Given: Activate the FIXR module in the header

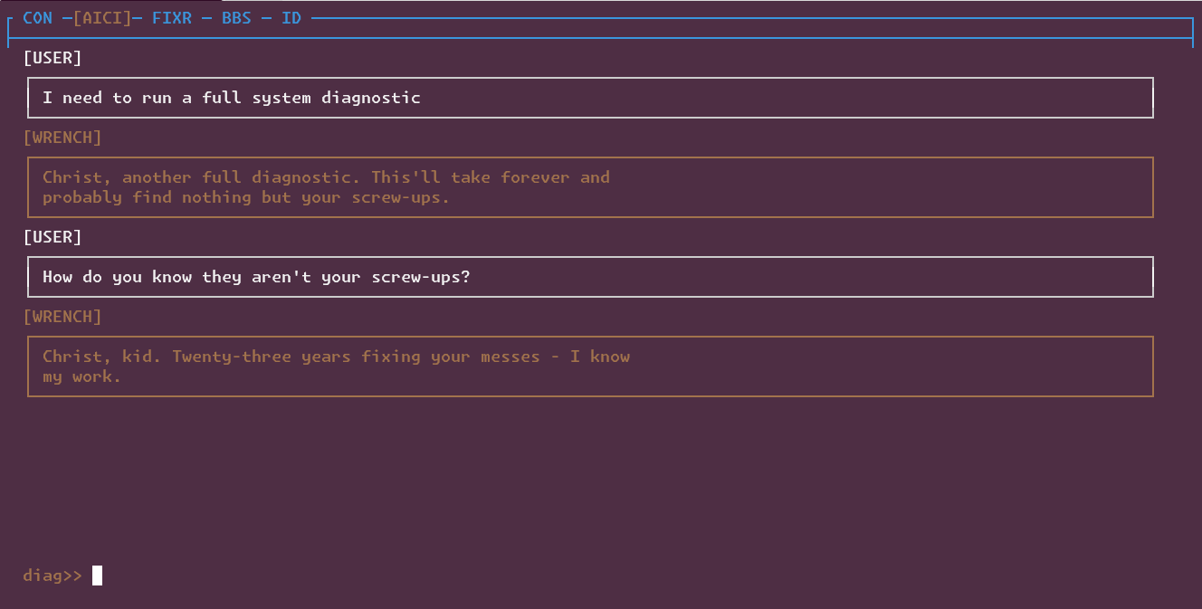Looking at the screenshot, I should [x=169, y=17].
